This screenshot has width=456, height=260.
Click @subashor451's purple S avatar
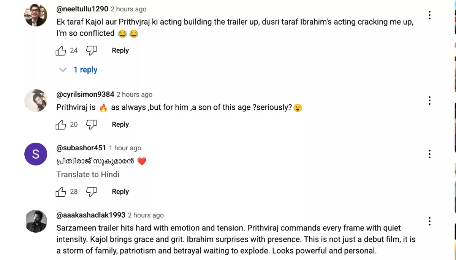coord(36,154)
